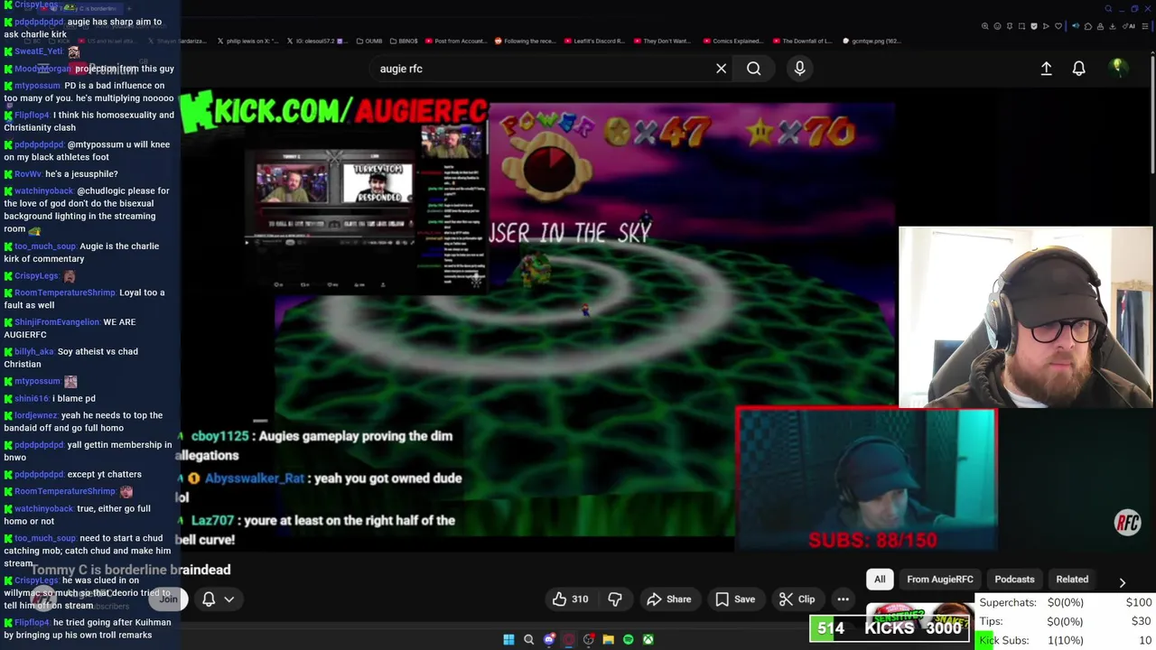Clear the 'augie rfc' search text
The image size is (1156, 650).
(721, 69)
